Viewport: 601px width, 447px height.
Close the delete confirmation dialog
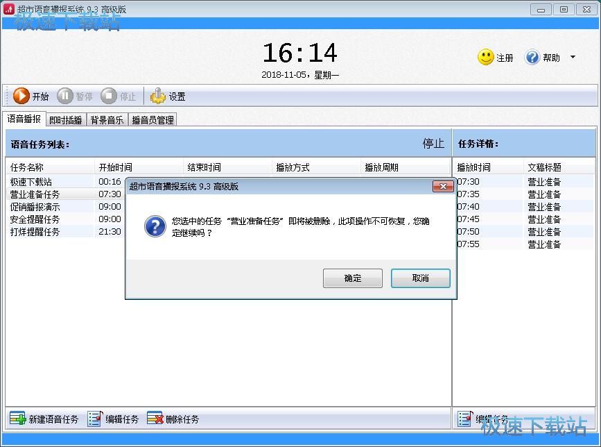click(x=443, y=187)
